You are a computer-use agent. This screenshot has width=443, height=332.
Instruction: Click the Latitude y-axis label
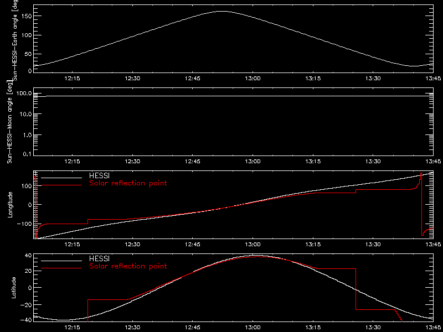click(13, 287)
